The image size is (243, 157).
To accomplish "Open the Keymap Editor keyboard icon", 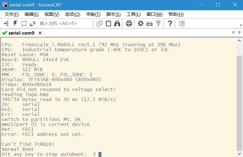I will pyautogui.click(x=149, y=24).
